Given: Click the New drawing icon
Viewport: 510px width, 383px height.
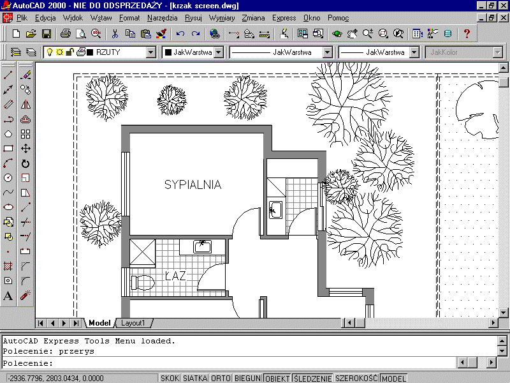Looking at the screenshot, I should click(16, 34).
